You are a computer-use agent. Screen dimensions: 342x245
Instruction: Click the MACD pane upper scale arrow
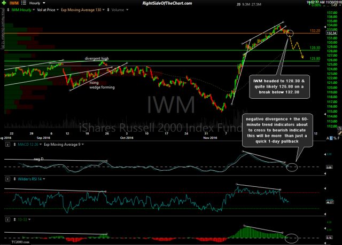coord(325,154)
